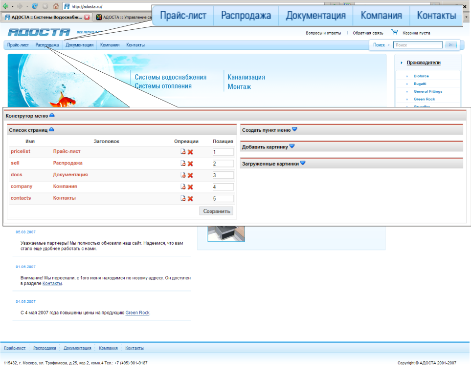The width and height of the screenshot is (471, 375).
Task: Delete the company page entry
Action: [x=190, y=187]
